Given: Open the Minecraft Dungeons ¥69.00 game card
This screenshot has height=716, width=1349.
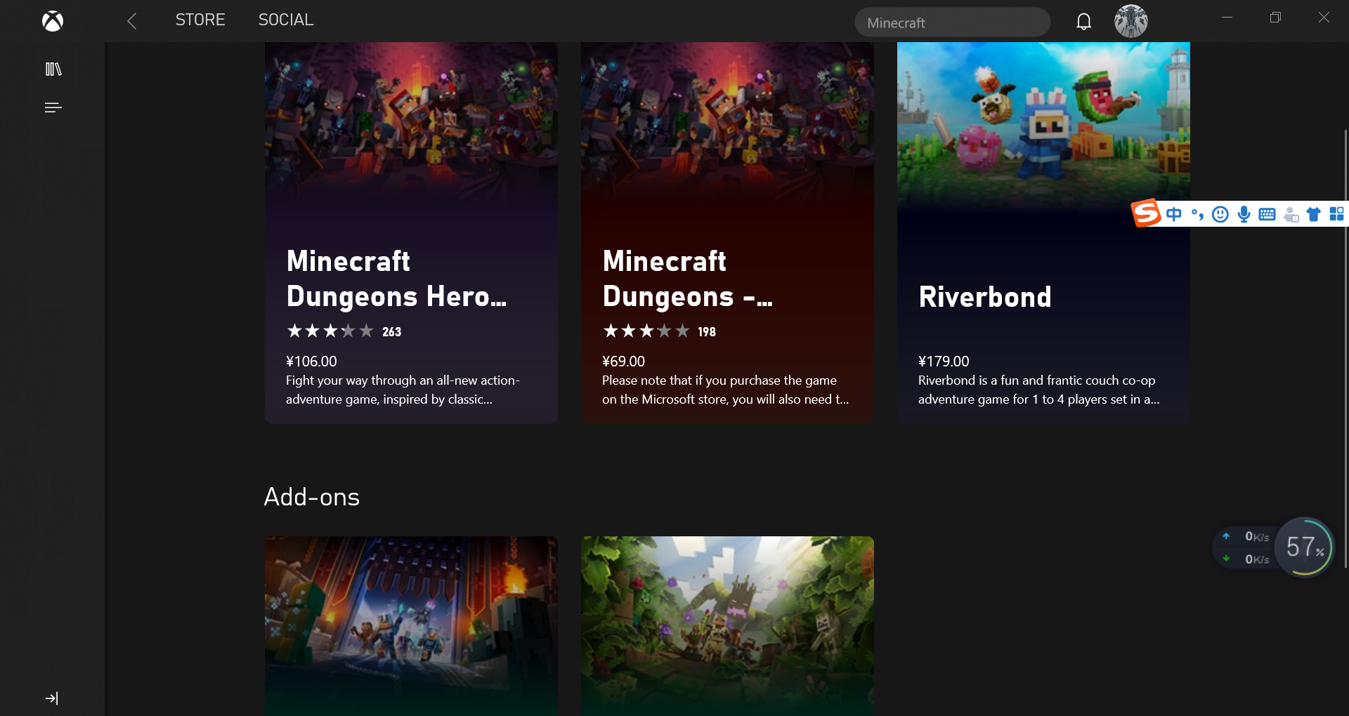Looking at the screenshot, I should click(727, 232).
